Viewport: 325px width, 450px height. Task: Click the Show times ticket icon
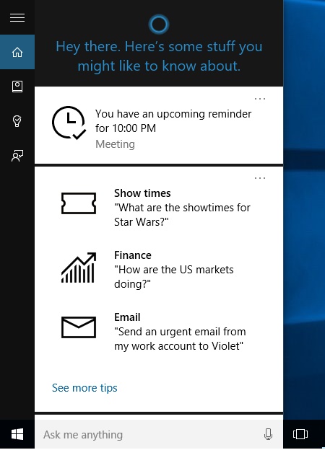pyautogui.click(x=79, y=203)
